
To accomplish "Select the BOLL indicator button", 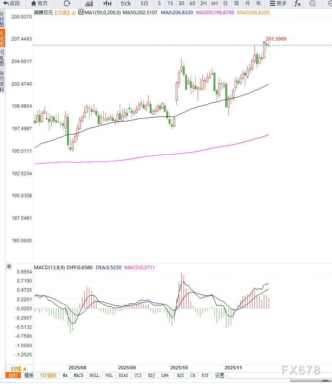I will tap(94, 375).
